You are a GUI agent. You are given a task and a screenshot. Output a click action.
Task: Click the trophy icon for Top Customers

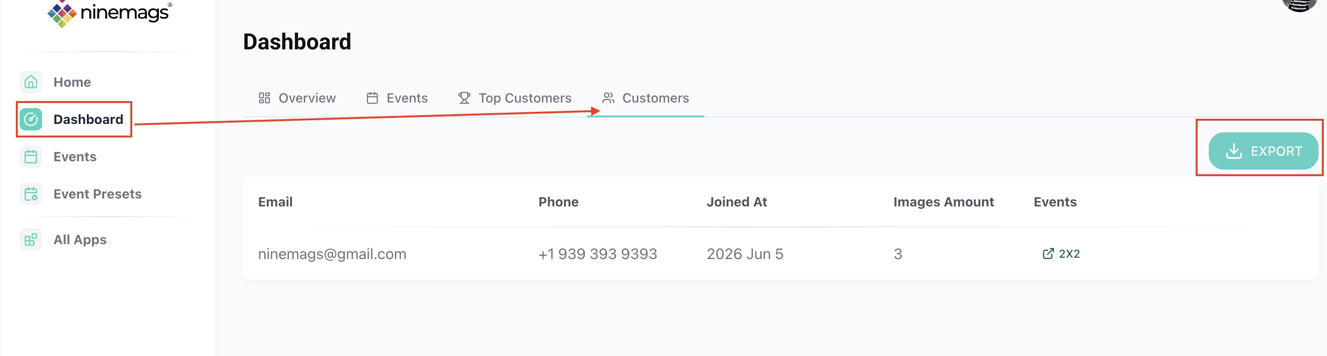[x=464, y=98]
